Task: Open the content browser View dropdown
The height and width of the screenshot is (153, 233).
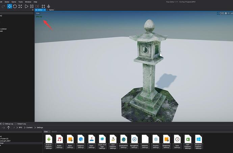Action: click(46, 132)
